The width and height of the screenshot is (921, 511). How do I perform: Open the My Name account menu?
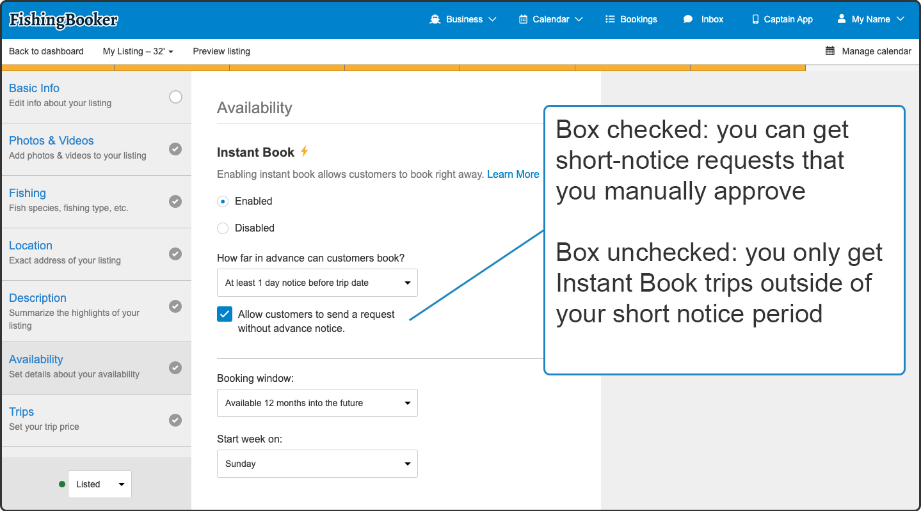870,19
